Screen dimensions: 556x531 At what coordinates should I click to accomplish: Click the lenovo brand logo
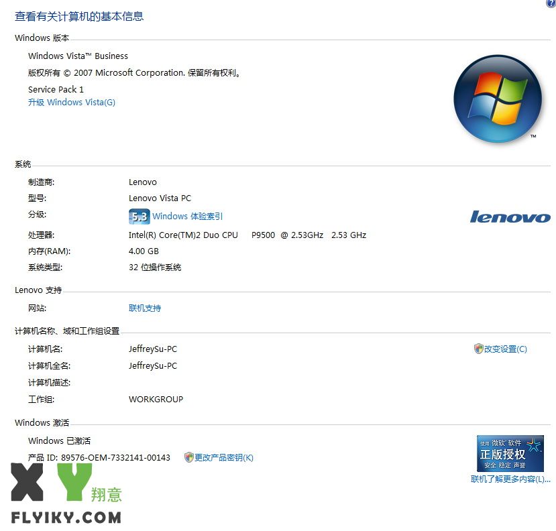point(510,217)
